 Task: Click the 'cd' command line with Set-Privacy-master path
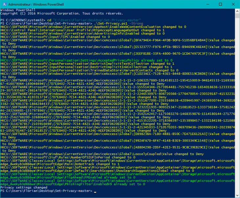pos(71,20)
